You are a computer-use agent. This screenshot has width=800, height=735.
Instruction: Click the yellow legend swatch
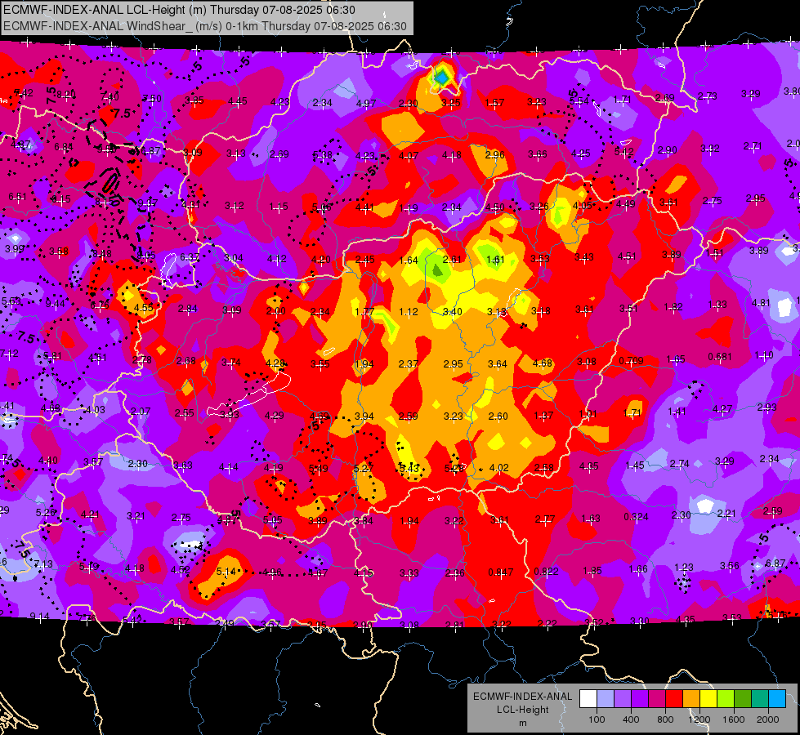coord(708,699)
